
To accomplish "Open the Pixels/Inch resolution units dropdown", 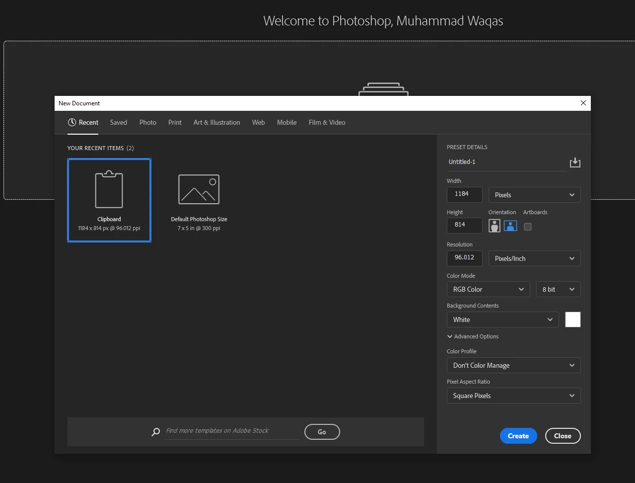I will (535, 258).
